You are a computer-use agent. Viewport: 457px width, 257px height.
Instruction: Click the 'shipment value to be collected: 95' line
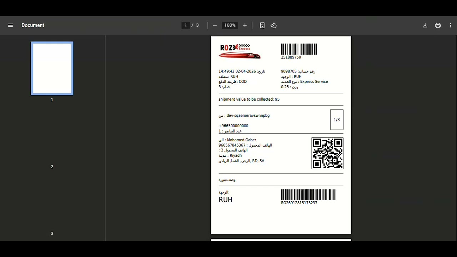(249, 99)
